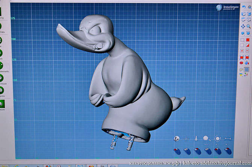Click the right red blob with arrows icon
Image resolution: width=252 pixels, height=167 pixels.
pyautogui.click(x=247, y=58)
